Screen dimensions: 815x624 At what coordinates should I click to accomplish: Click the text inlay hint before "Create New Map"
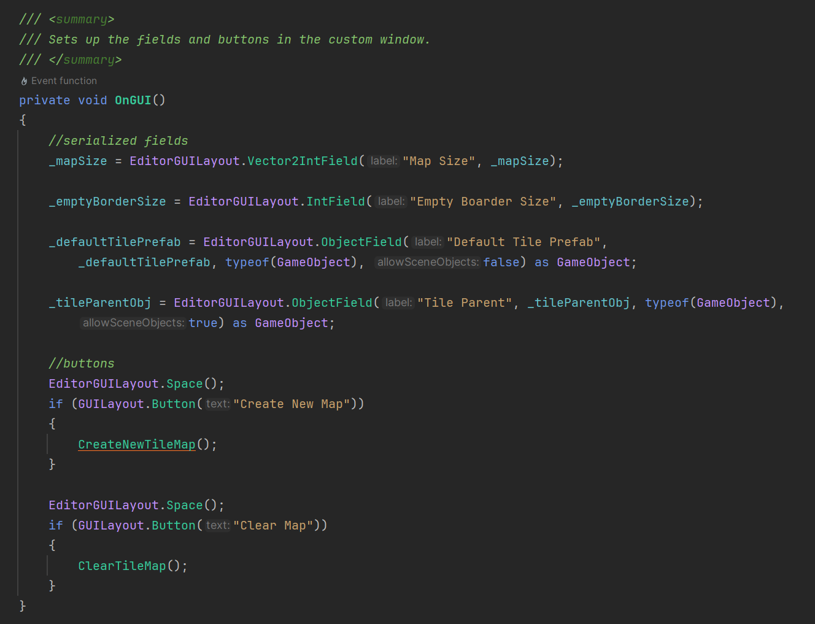[217, 404]
